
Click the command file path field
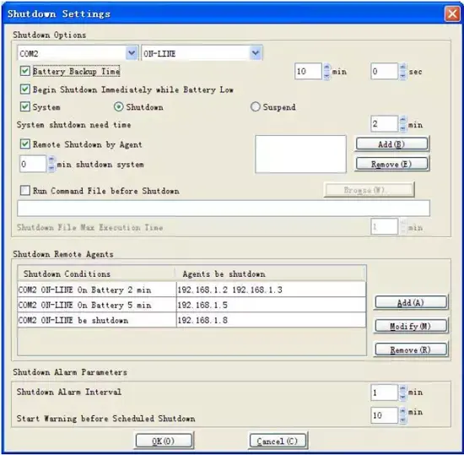(x=224, y=209)
